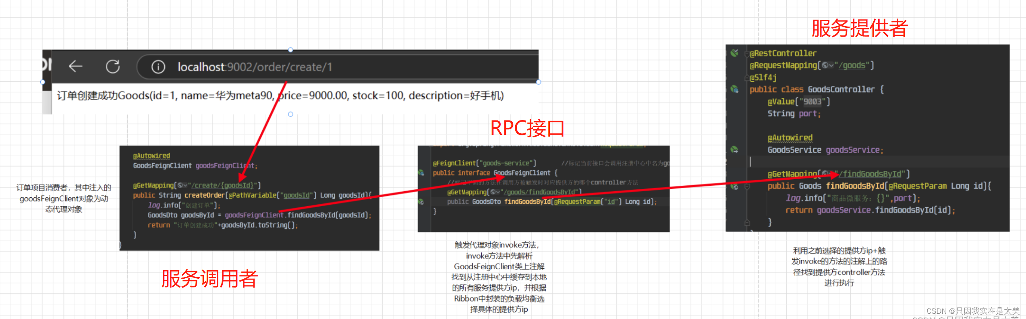Click the 订单项目消费者 note text

64,198
